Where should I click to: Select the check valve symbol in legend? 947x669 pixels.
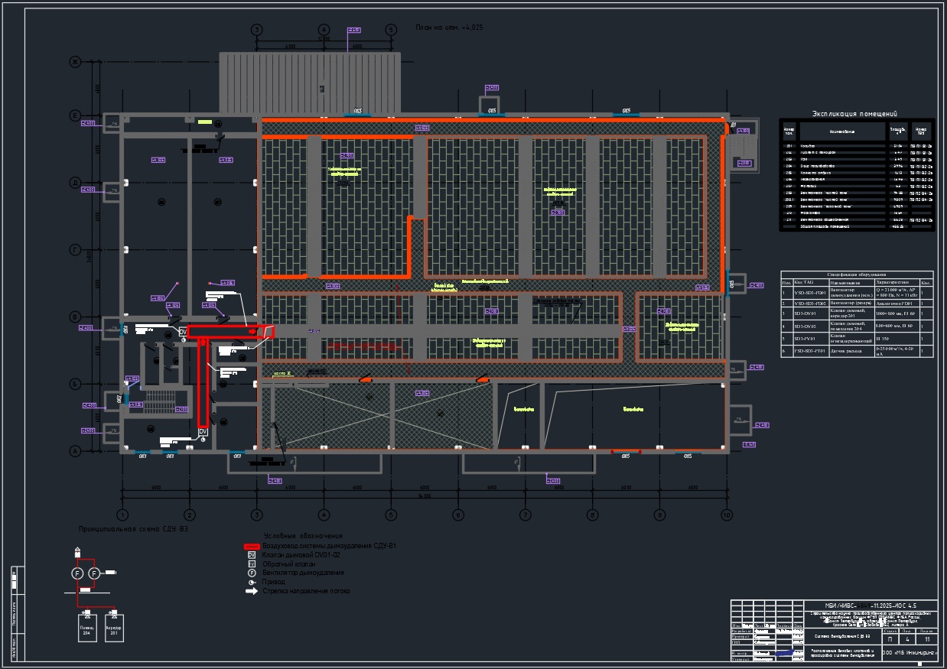[x=251, y=564]
